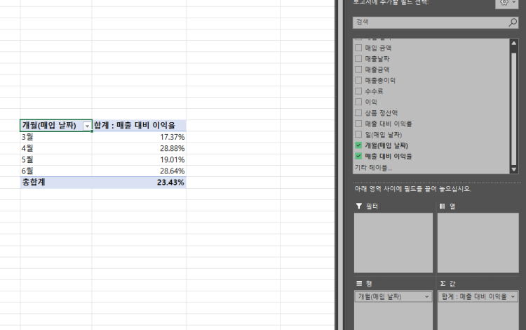Click the rows icon of the 형 area

359,283
